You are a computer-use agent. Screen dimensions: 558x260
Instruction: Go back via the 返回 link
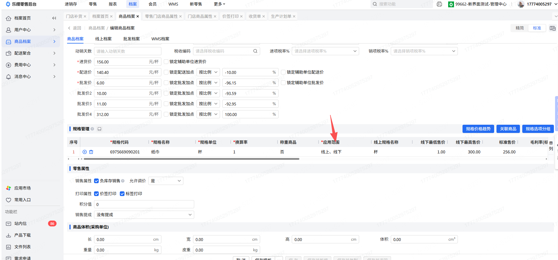coord(74,28)
